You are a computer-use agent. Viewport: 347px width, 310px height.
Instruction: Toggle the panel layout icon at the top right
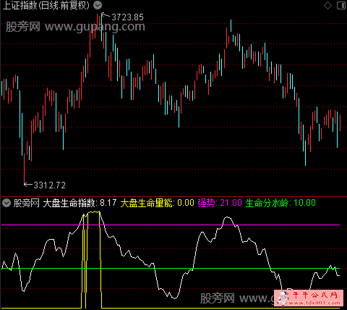[x=340, y=5]
